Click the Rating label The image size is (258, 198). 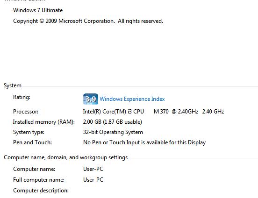point(21,97)
